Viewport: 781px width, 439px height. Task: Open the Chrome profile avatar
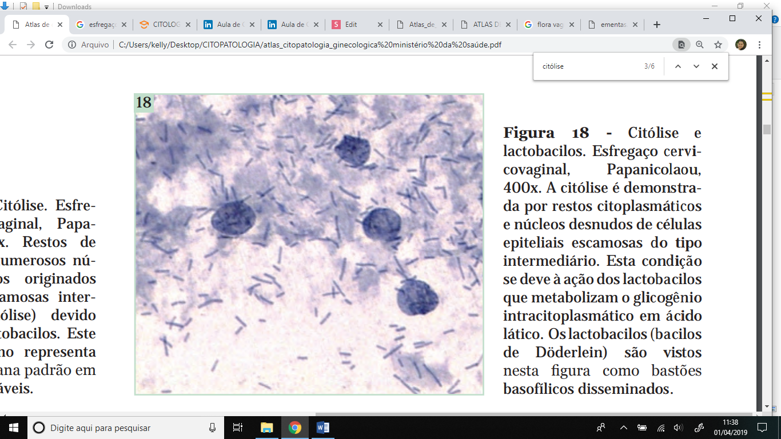pos(740,45)
